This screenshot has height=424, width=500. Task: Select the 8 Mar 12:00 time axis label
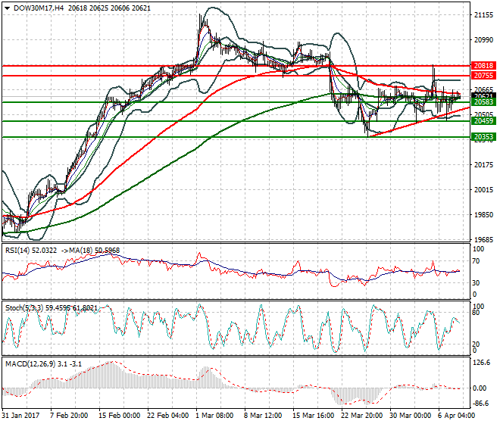click(x=263, y=416)
